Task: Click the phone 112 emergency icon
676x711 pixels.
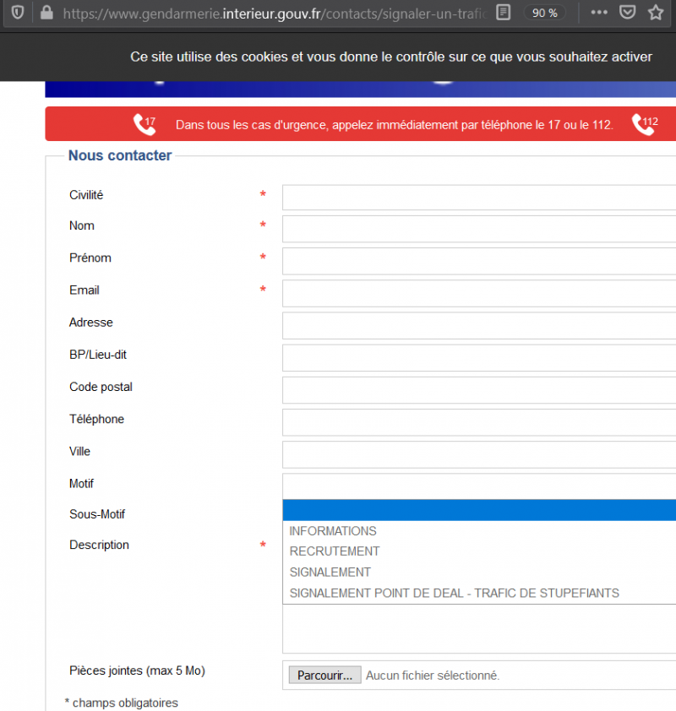Action: point(644,125)
